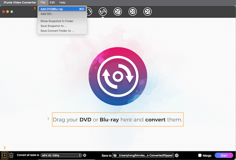
Task: Click folder icon in Save to field
Action: [115, 155]
